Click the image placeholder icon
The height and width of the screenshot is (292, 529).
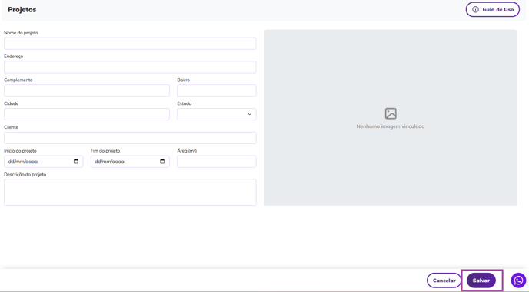point(391,113)
